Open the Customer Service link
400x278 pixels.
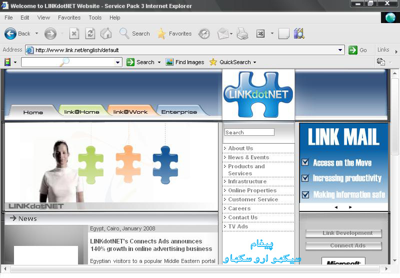(x=253, y=199)
